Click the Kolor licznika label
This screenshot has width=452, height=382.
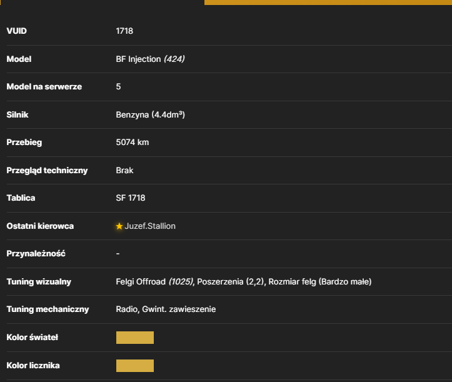pos(33,366)
